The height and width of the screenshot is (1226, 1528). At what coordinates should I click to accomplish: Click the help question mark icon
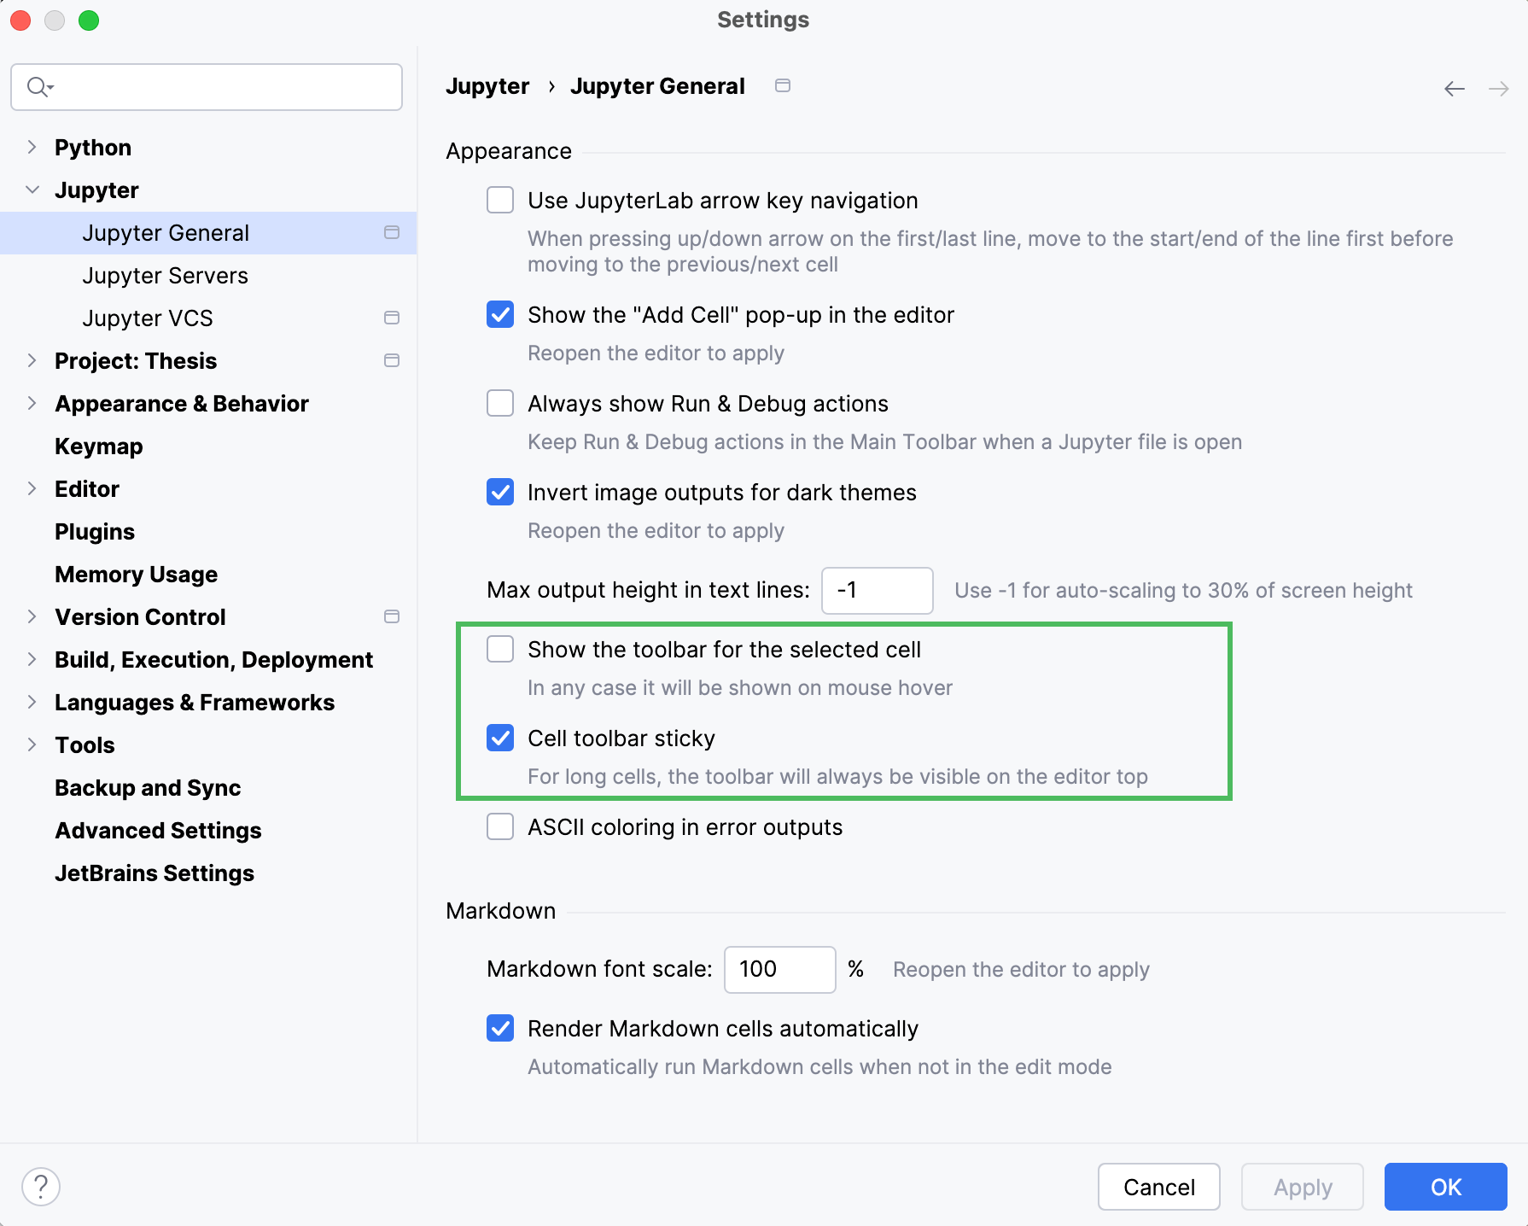click(x=40, y=1186)
